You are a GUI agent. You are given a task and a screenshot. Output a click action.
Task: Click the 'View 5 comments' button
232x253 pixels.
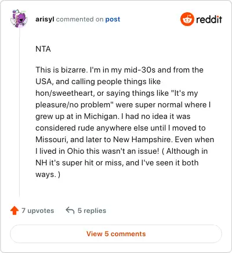coord(116,234)
